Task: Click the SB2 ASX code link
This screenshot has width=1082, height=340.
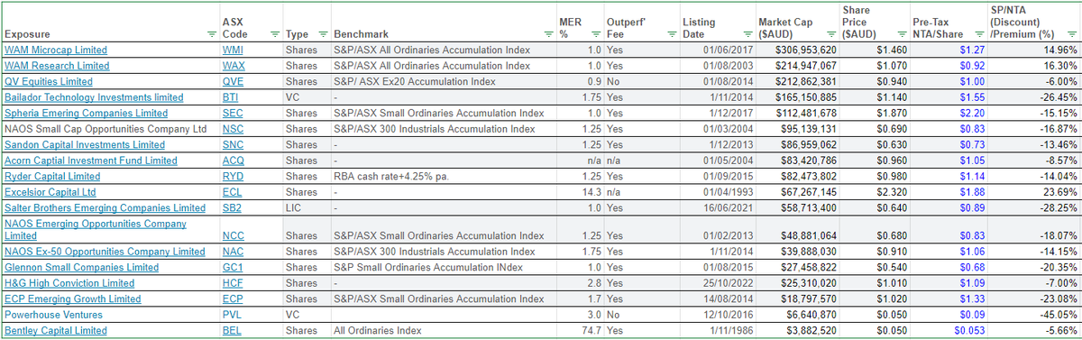Action: 232,208
